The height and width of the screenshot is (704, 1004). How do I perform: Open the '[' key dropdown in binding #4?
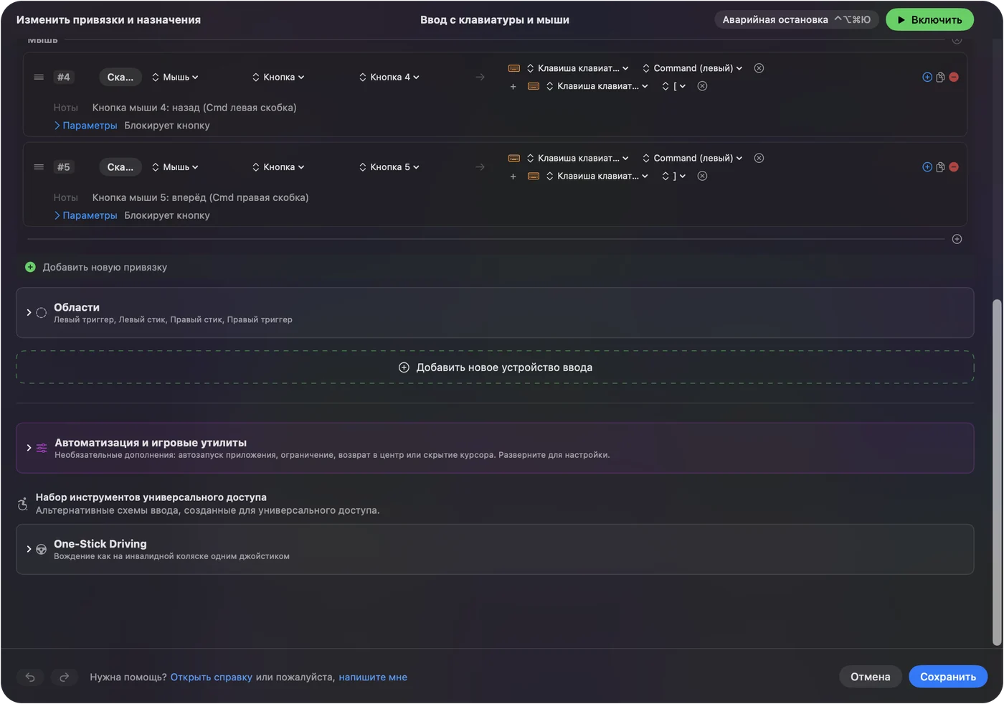pos(674,86)
